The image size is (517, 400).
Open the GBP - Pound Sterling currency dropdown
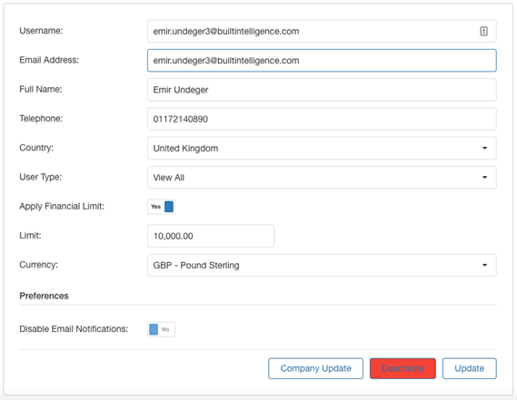[322, 266]
